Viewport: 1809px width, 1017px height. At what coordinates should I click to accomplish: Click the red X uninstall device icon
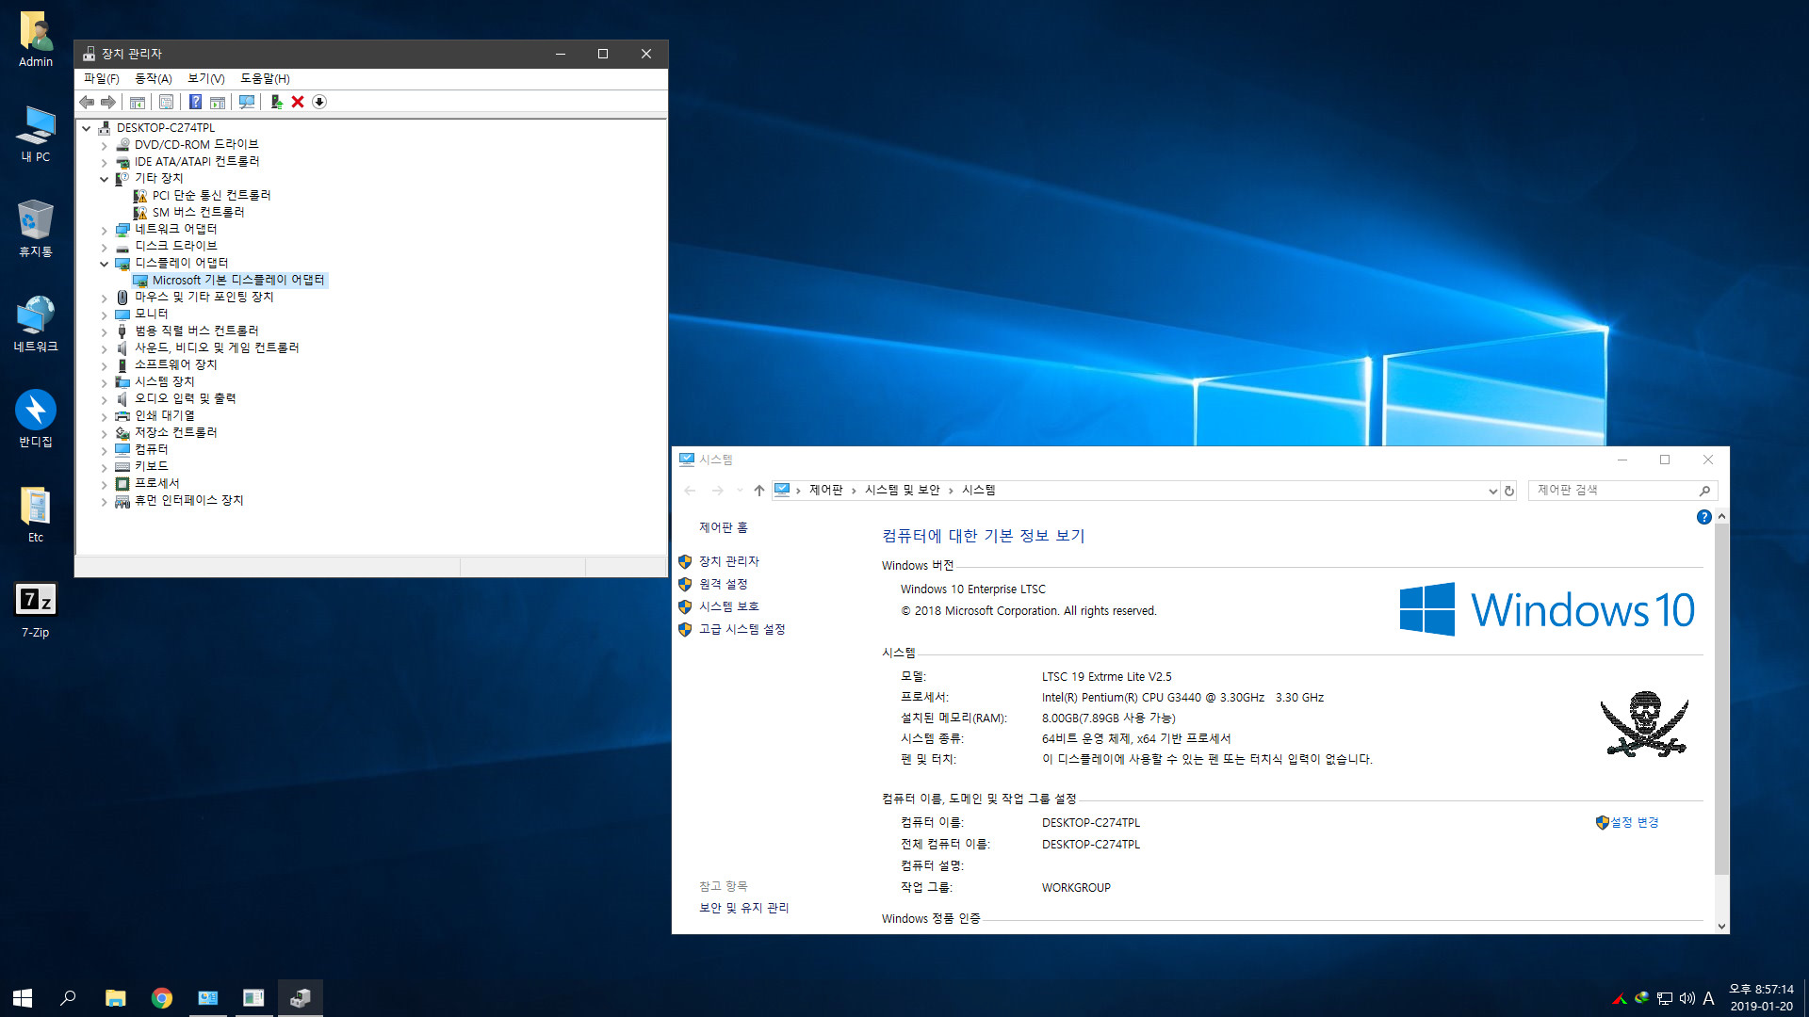[298, 102]
